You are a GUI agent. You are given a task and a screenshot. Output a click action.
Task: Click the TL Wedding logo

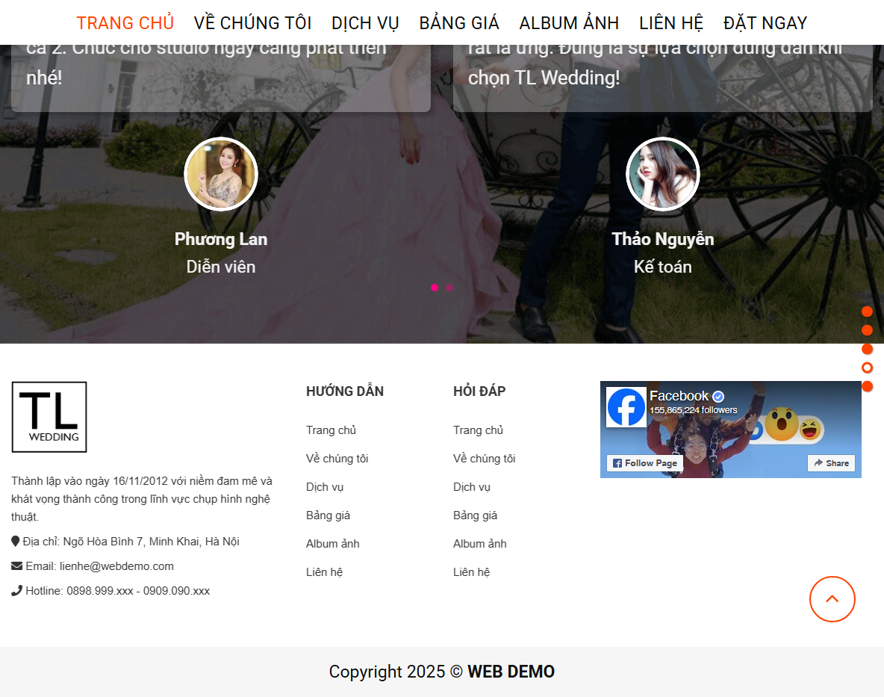[x=49, y=417]
